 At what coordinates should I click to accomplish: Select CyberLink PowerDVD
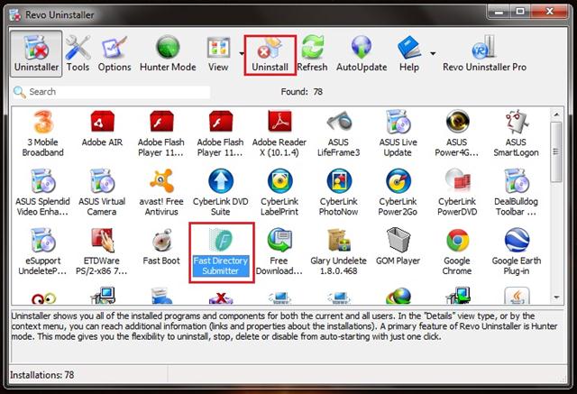(457, 193)
